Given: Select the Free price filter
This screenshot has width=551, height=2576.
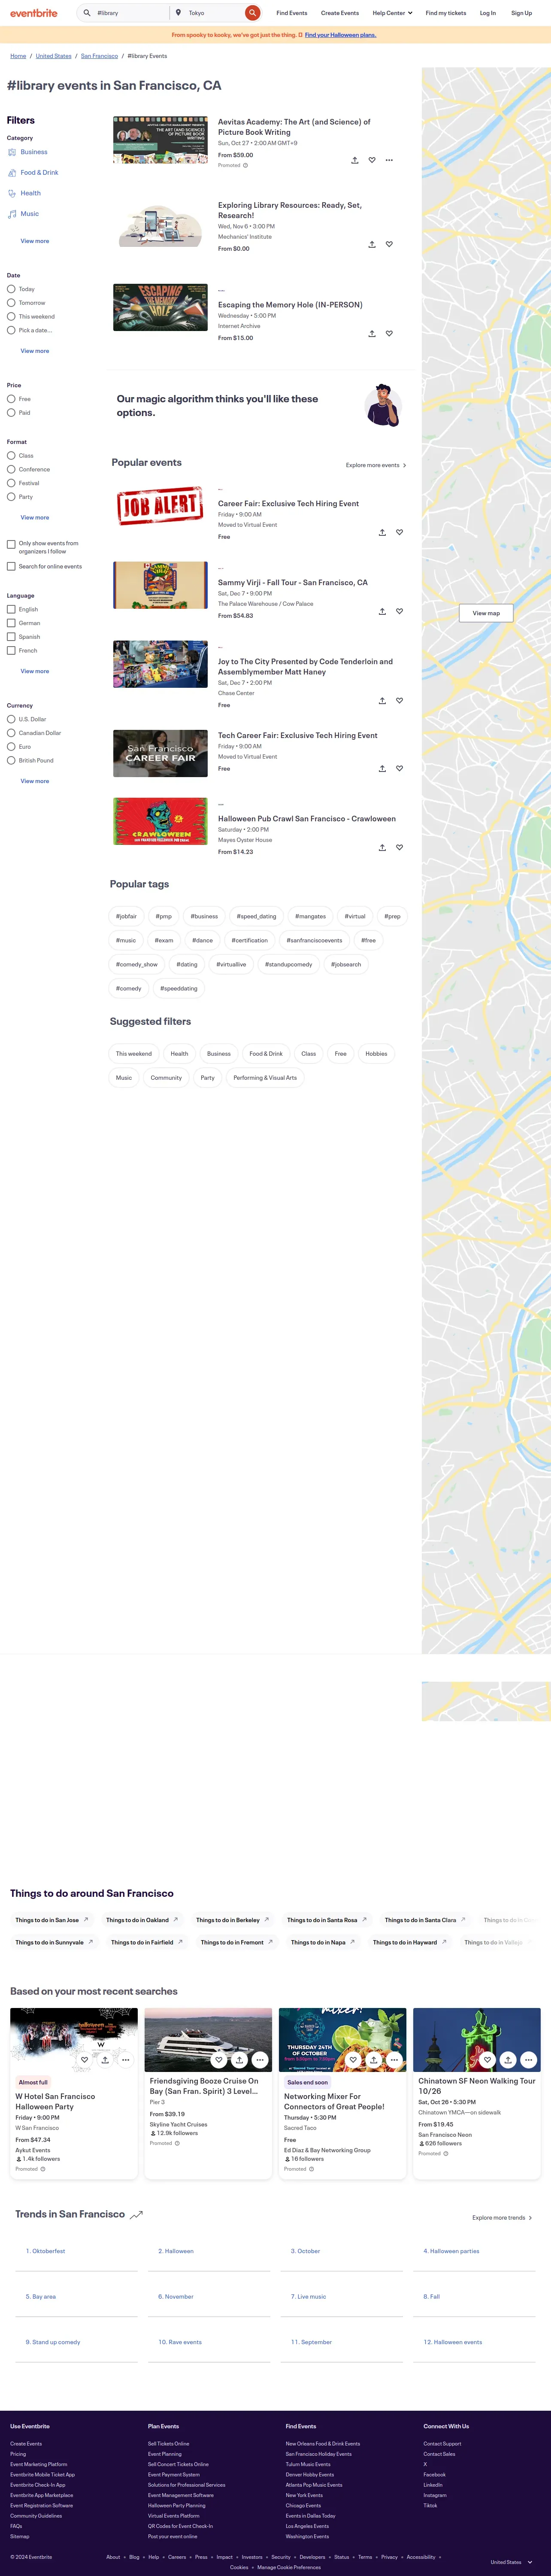Looking at the screenshot, I should [11, 399].
